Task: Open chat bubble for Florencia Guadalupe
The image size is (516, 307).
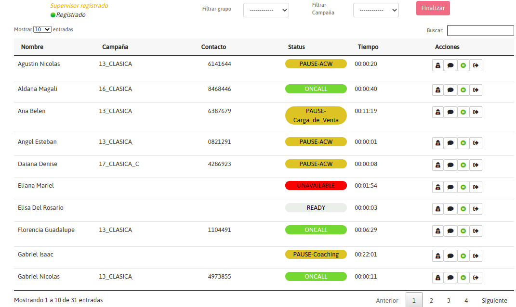Action: click(450, 231)
